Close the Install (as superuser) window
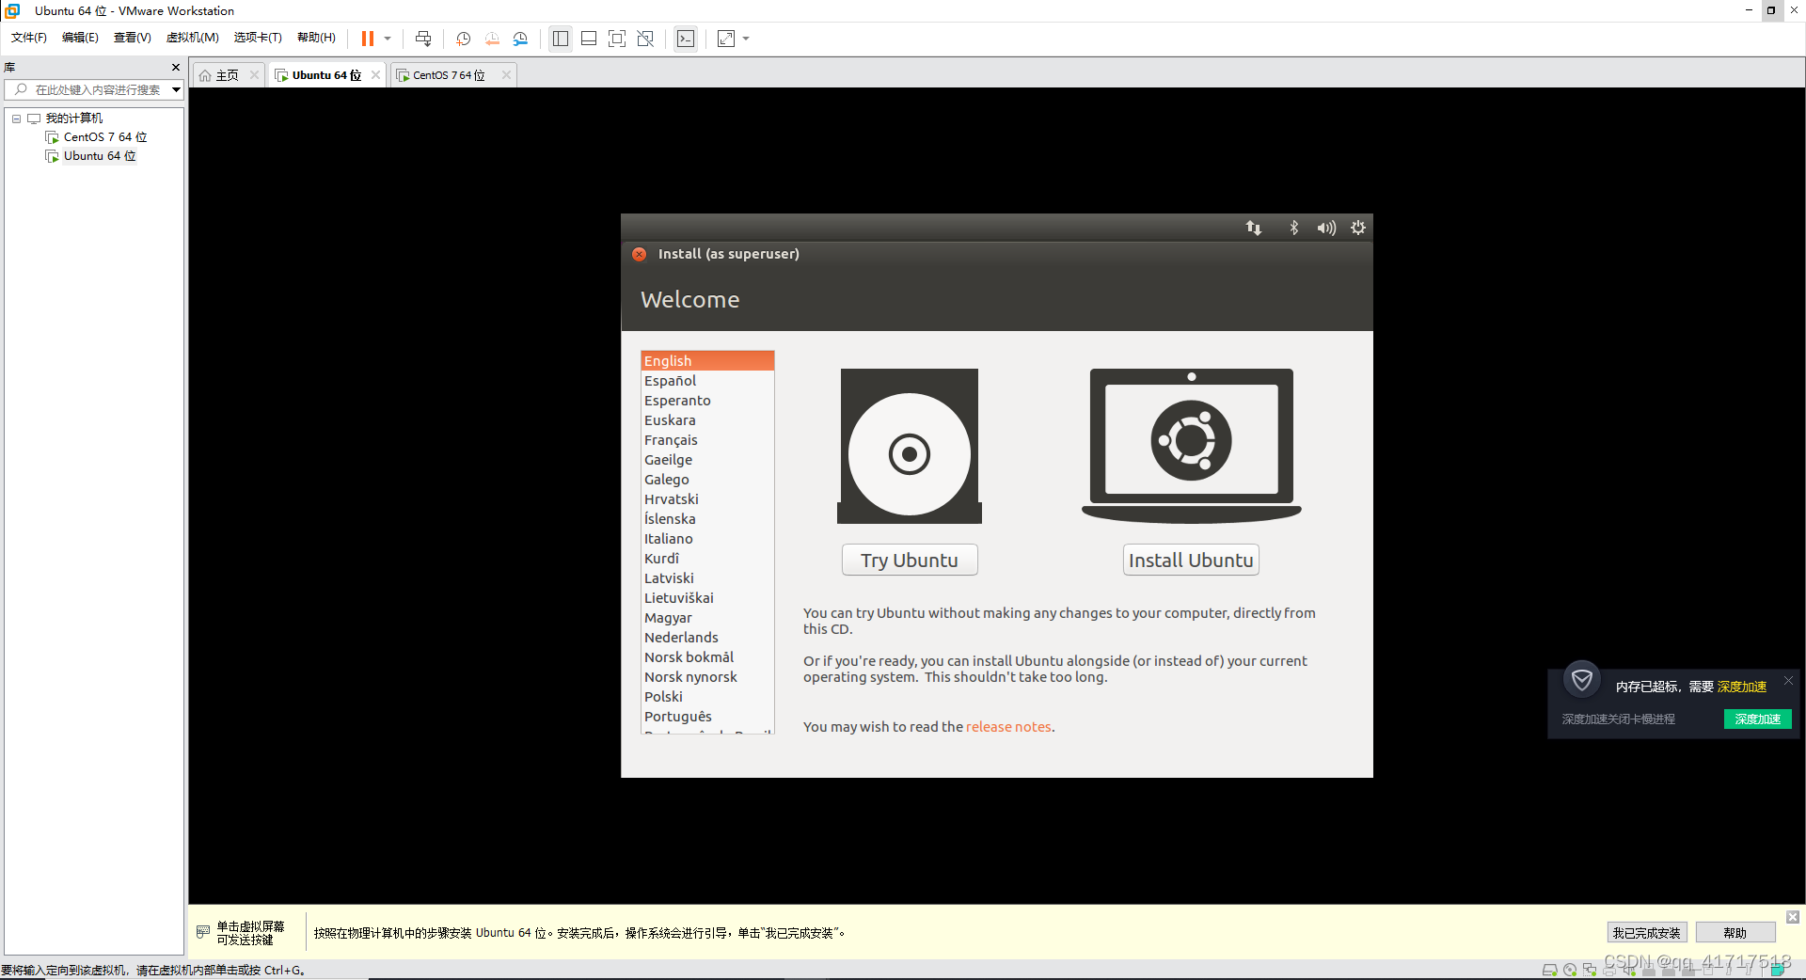This screenshot has height=980, width=1806. pos(640,254)
